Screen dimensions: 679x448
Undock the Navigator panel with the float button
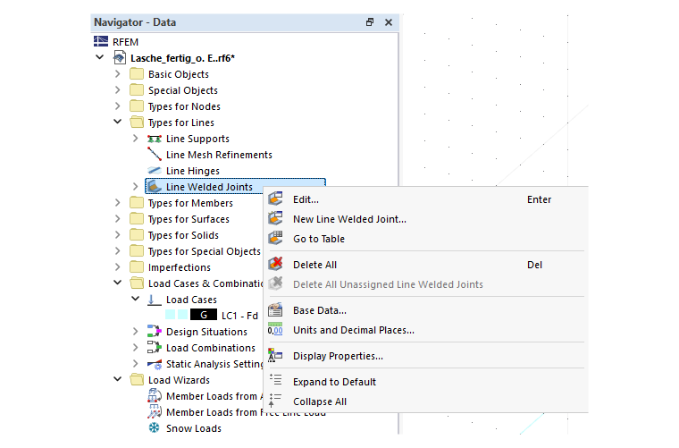pyautogui.click(x=369, y=22)
